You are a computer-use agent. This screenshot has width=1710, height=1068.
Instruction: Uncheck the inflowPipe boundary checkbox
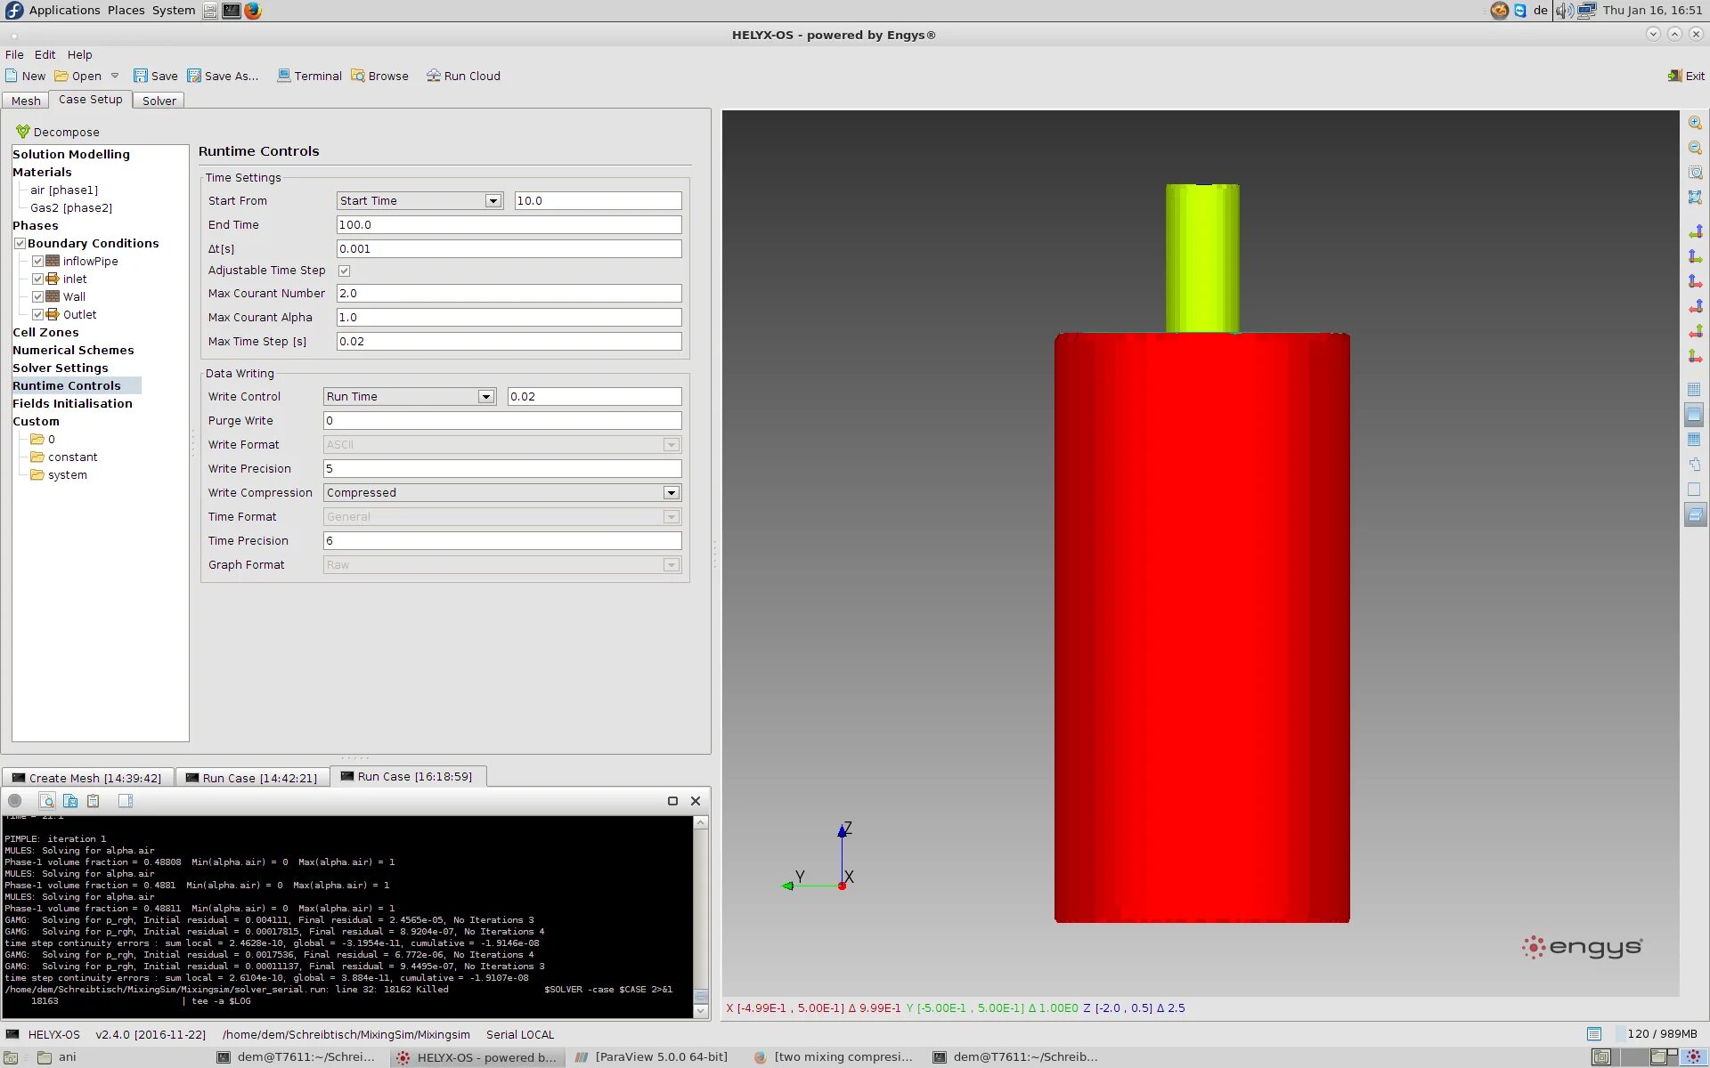click(x=37, y=262)
